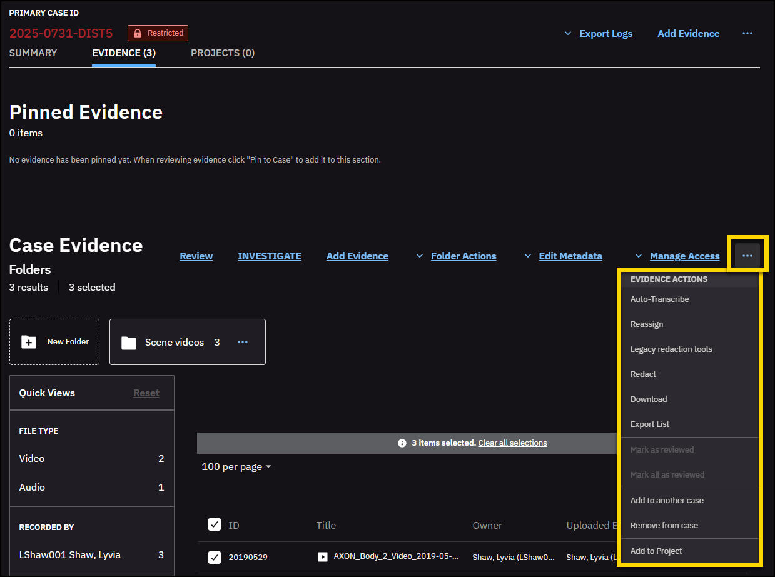
Task: Click the New Folder plus icon
Action: click(x=29, y=342)
